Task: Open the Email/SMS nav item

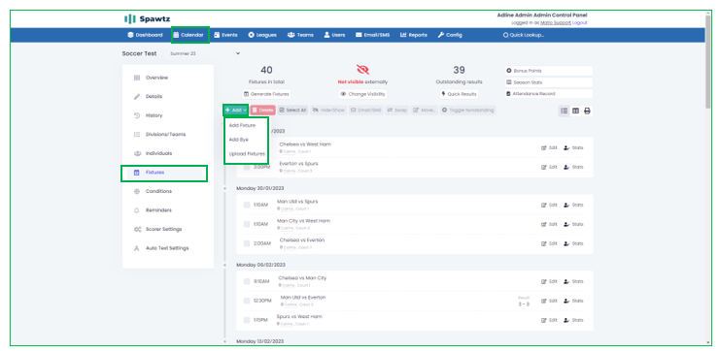Action: tap(372, 35)
